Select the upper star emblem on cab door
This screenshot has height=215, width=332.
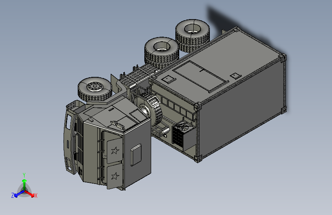(115, 150)
